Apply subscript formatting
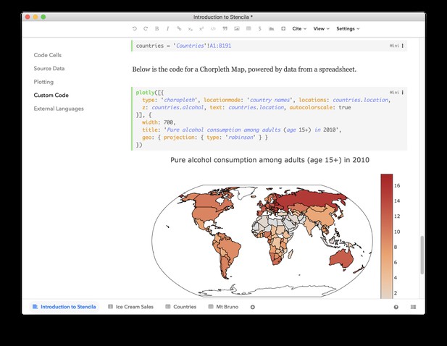Viewport: 447px width, 346px height. (x=190, y=29)
